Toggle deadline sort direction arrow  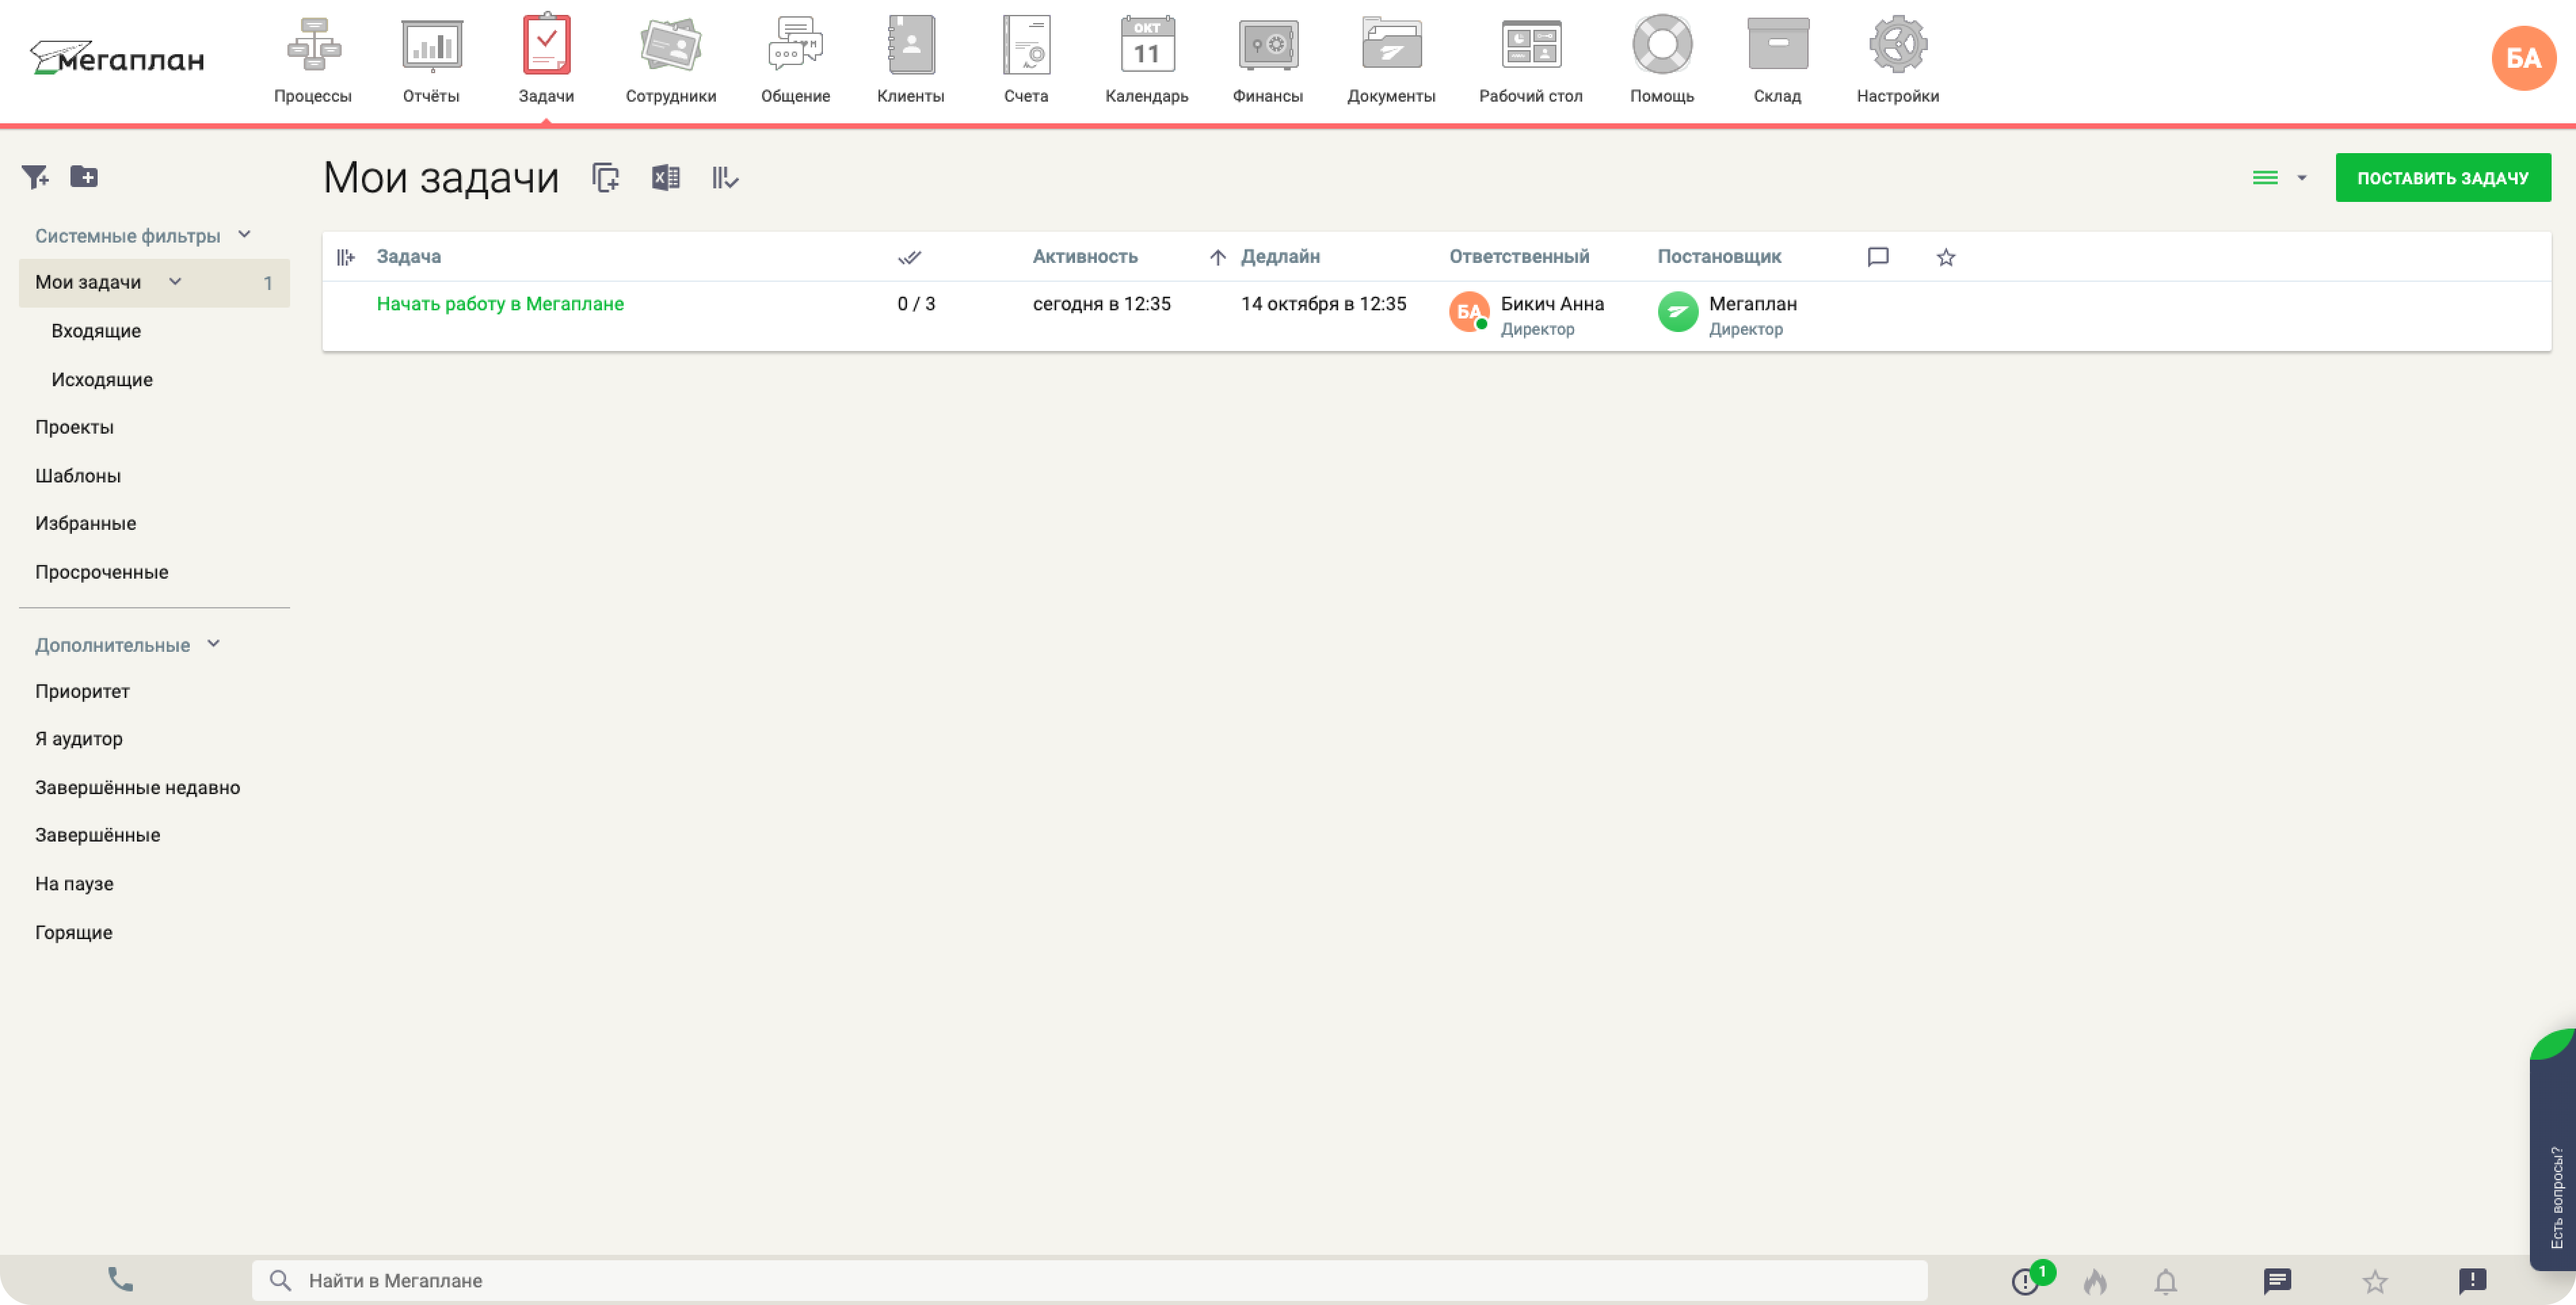click(x=1217, y=257)
